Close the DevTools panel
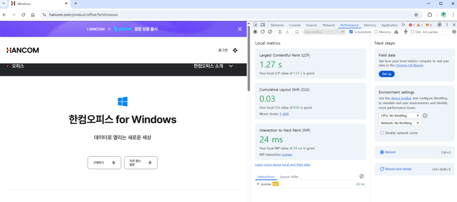The image size is (457, 202). [x=454, y=25]
